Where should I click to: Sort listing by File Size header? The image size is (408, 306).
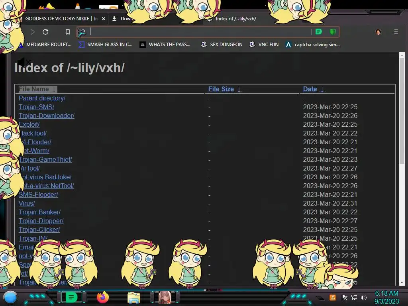225,89
